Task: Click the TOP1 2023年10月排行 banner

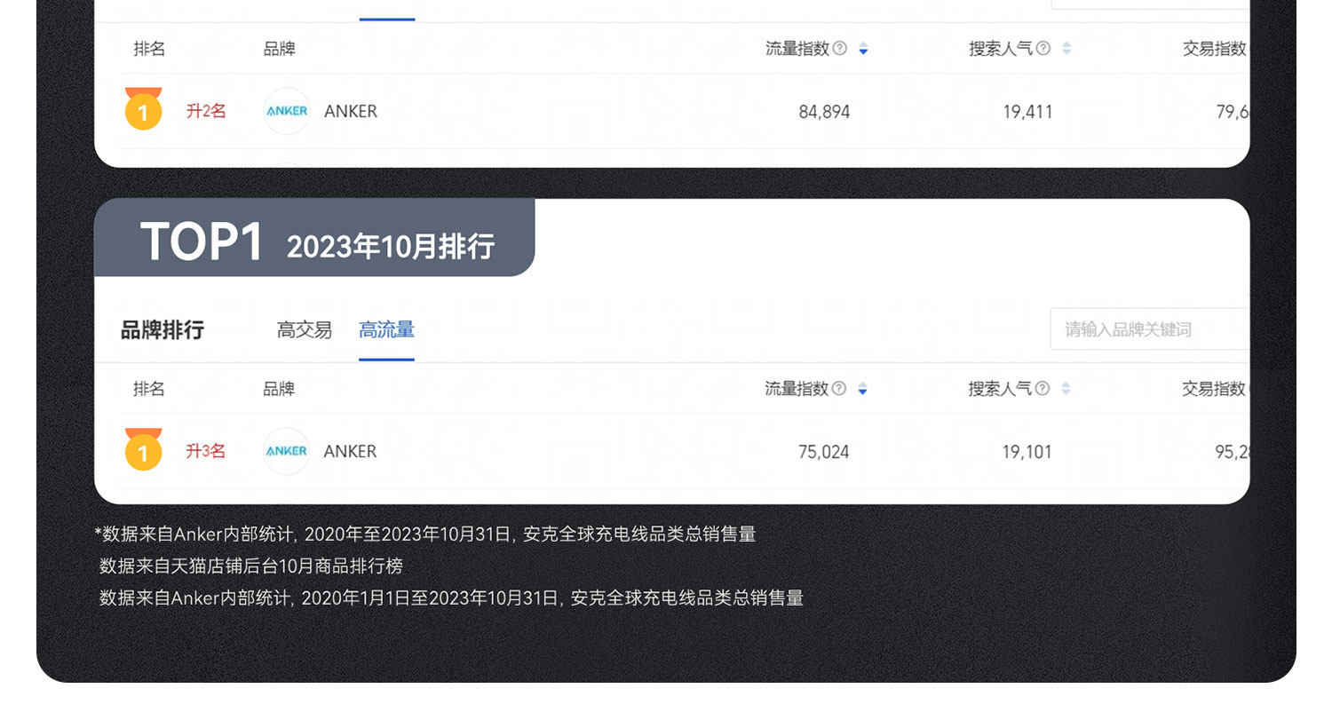Action: click(x=314, y=238)
